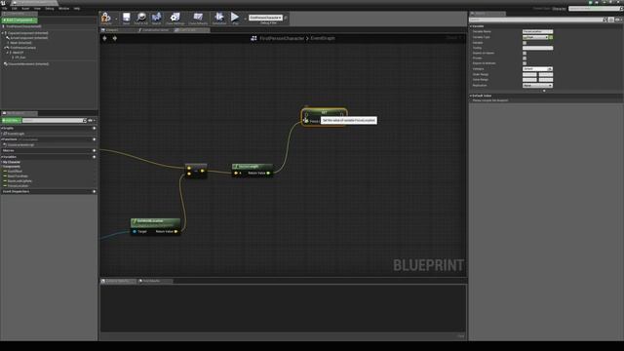This screenshot has width=624, height=351.
Task: Open Class Defaults from the toolbar
Action: tap(198, 18)
